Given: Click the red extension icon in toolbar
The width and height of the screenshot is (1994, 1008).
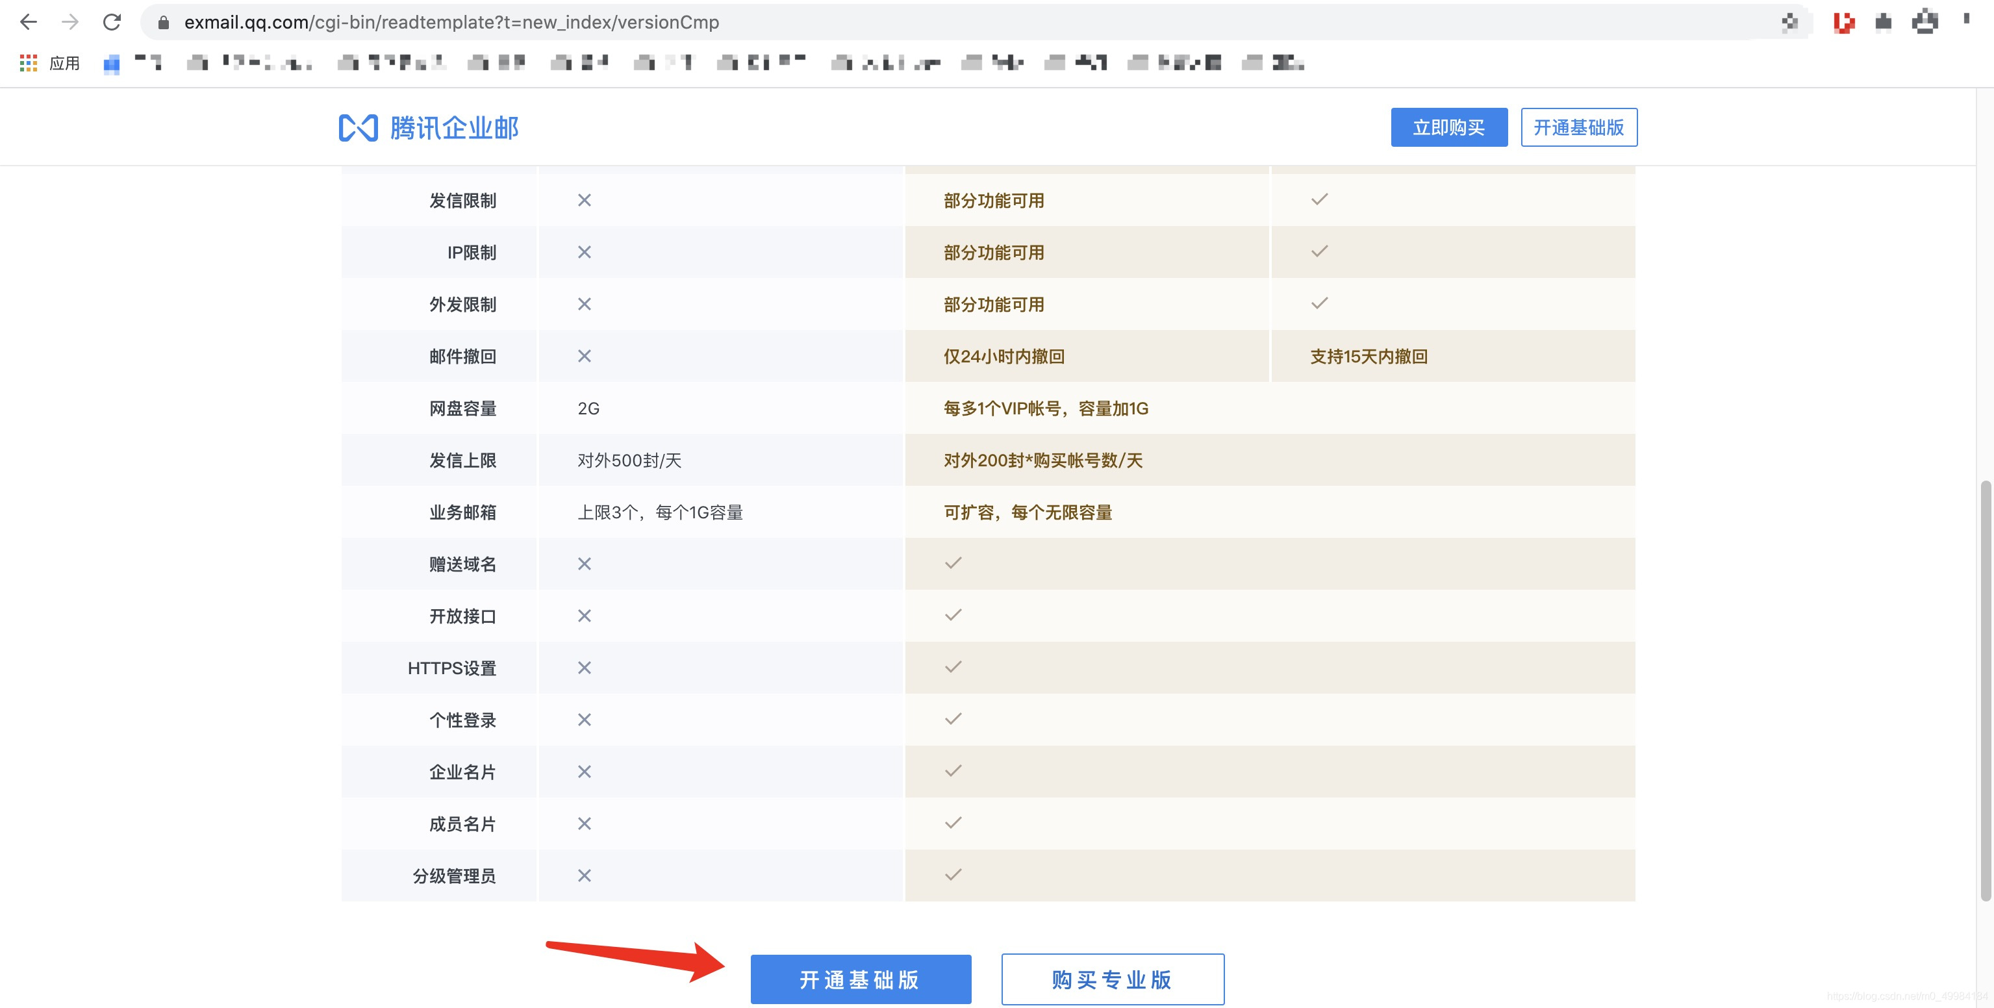Looking at the screenshot, I should [x=1843, y=23].
